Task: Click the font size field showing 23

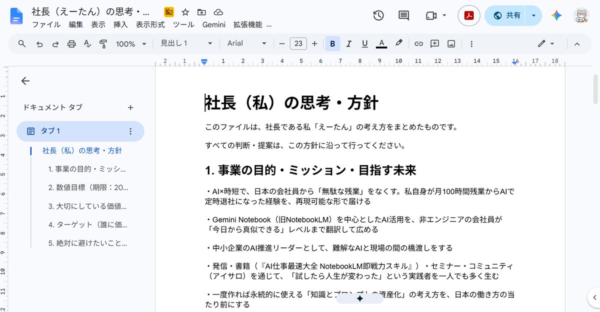Action: click(x=298, y=43)
